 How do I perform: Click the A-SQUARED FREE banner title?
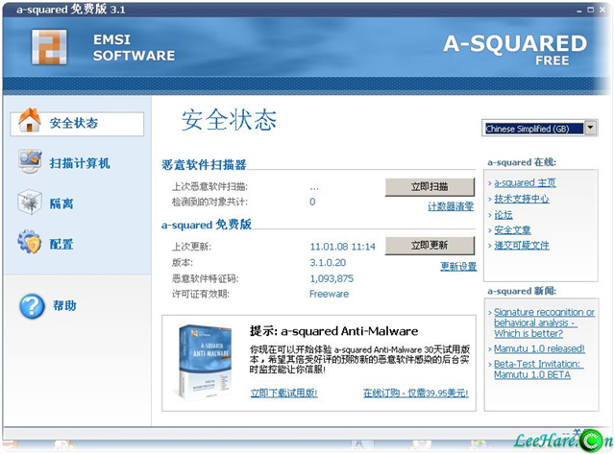click(x=515, y=50)
